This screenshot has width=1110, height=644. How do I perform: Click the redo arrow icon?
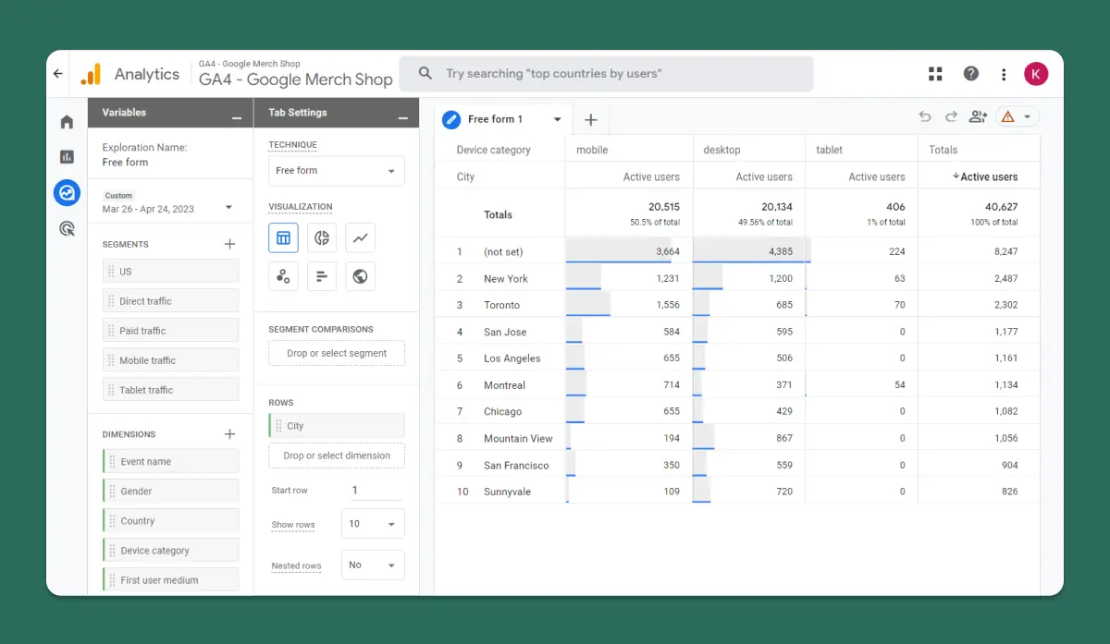tap(951, 116)
